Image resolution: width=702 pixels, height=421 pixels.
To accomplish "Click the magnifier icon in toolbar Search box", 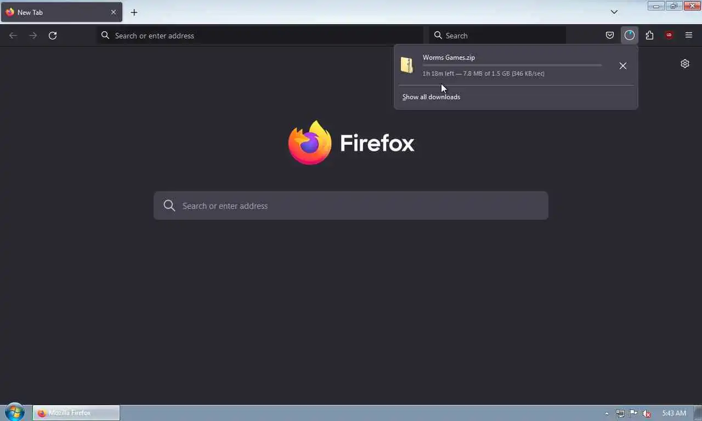I will pos(438,36).
